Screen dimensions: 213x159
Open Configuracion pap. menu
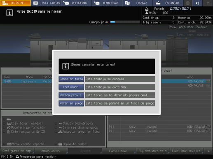[x=17, y=151]
